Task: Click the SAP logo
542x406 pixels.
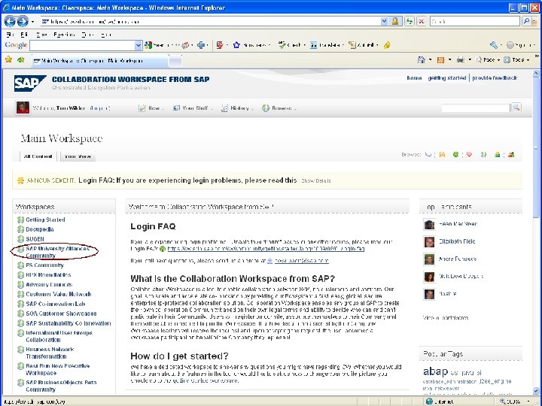Action: pyautogui.click(x=29, y=83)
